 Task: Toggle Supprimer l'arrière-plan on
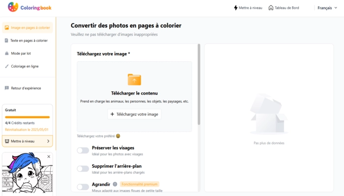tap(83, 169)
